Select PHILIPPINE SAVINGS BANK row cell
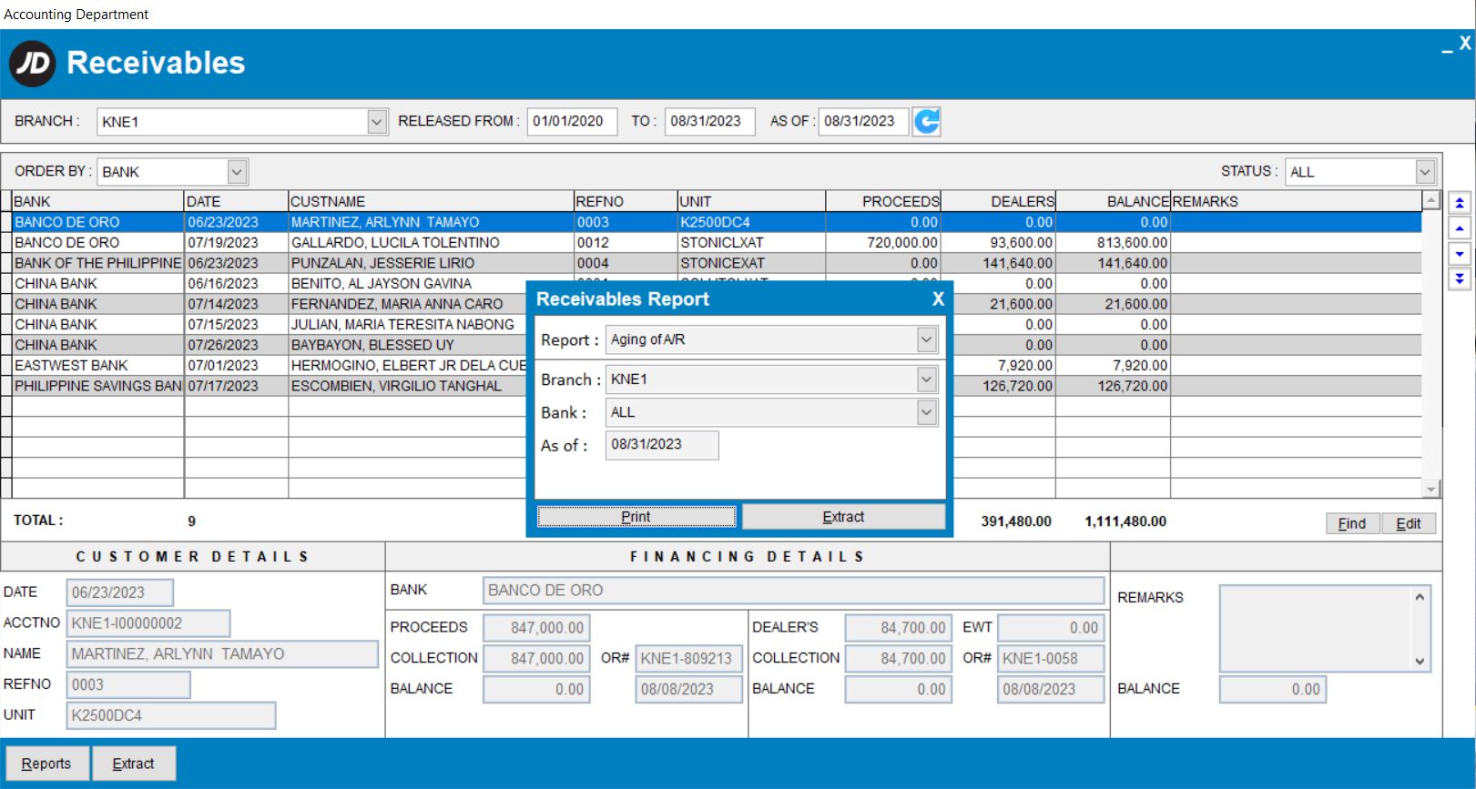 97,386
